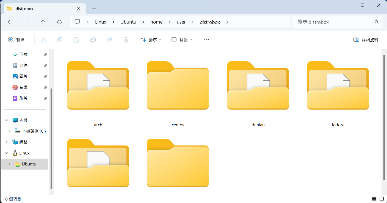Navigate back to previous folder
The width and height of the screenshot is (387, 203).
coord(10,22)
